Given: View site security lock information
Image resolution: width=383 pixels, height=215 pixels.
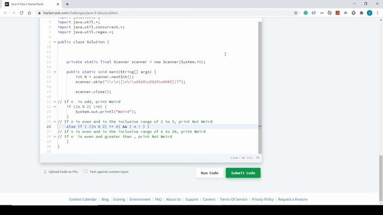Looking at the screenshot, I should pos(39,13).
